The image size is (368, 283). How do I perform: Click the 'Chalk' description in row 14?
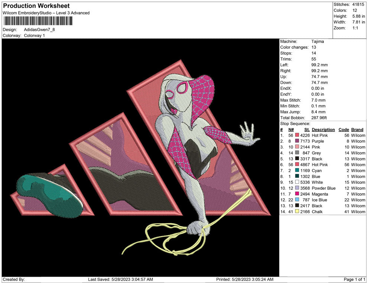coord(317,211)
